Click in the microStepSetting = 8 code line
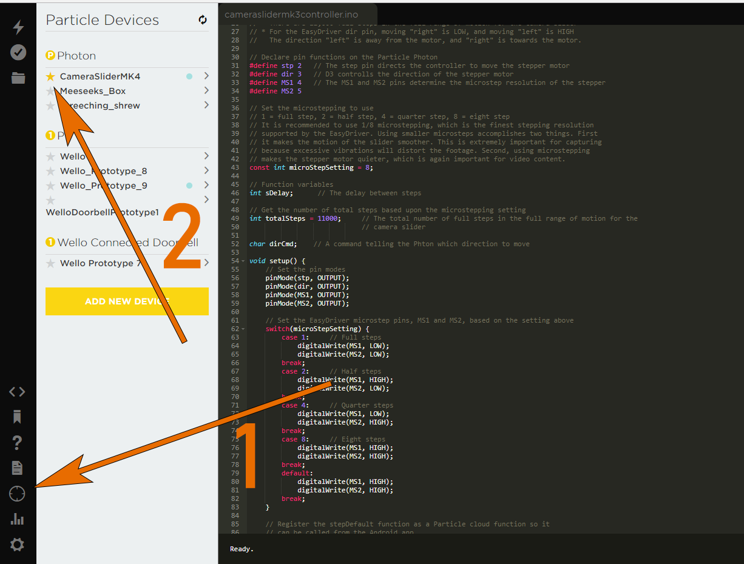 click(311, 167)
